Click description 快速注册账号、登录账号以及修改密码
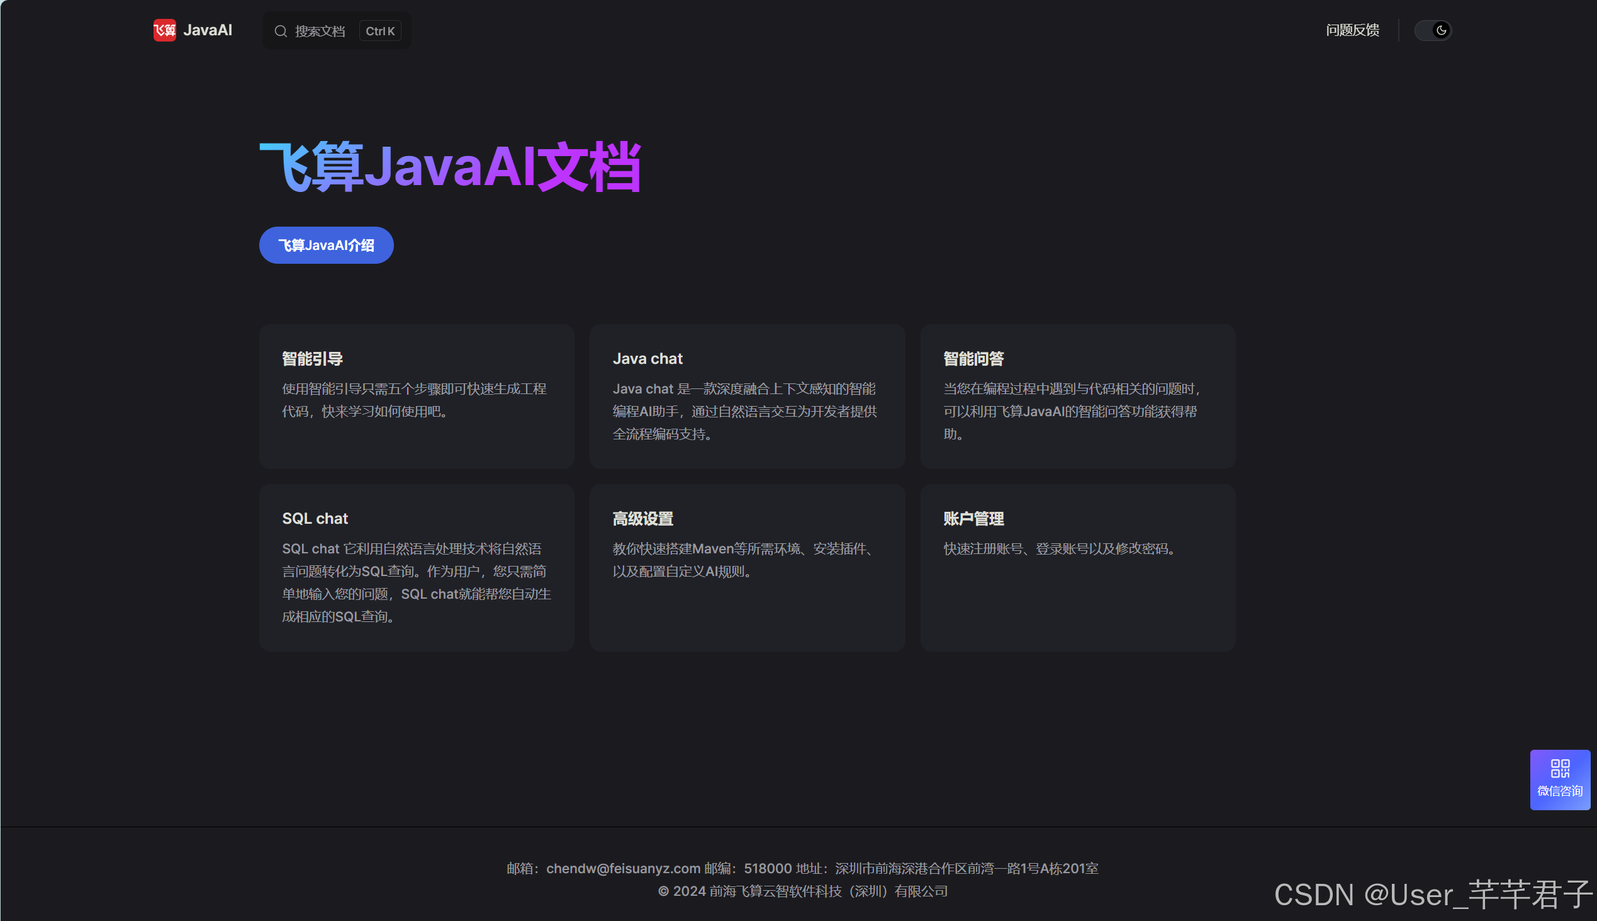Image resolution: width=1597 pixels, height=921 pixels. (x=1059, y=549)
